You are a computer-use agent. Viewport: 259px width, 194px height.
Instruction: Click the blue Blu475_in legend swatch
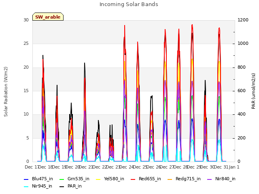pyautogui.click(x=26, y=179)
